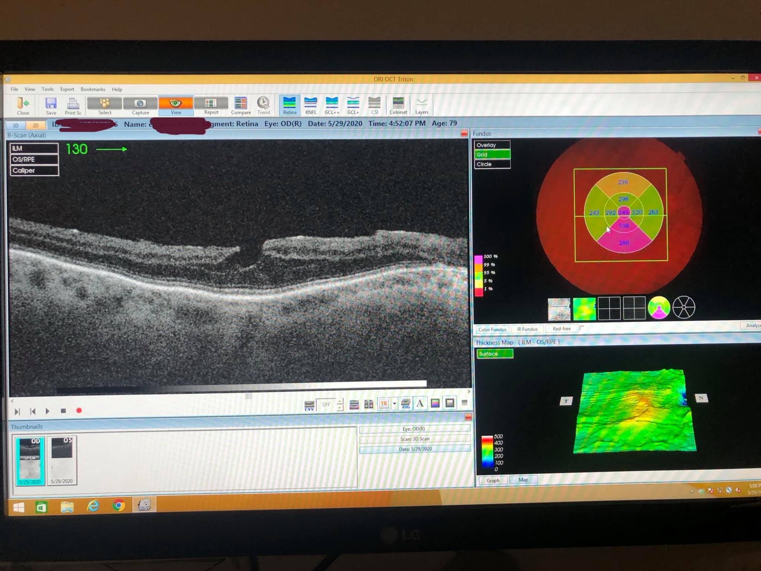Click the Caliper button
The image size is (761, 571).
point(34,171)
